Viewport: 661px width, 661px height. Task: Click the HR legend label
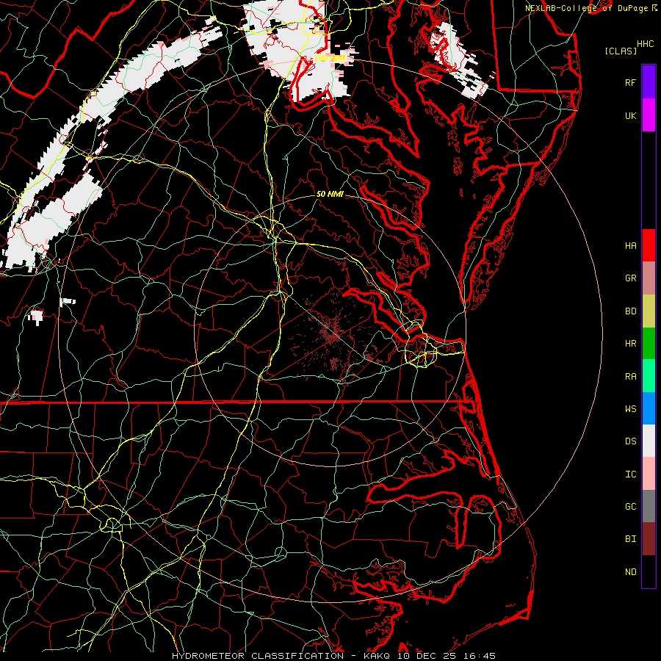[631, 344]
